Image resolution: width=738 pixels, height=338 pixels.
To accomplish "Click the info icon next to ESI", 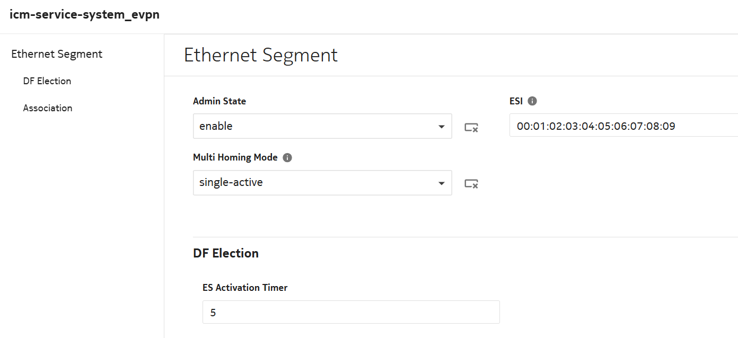I will point(533,101).
